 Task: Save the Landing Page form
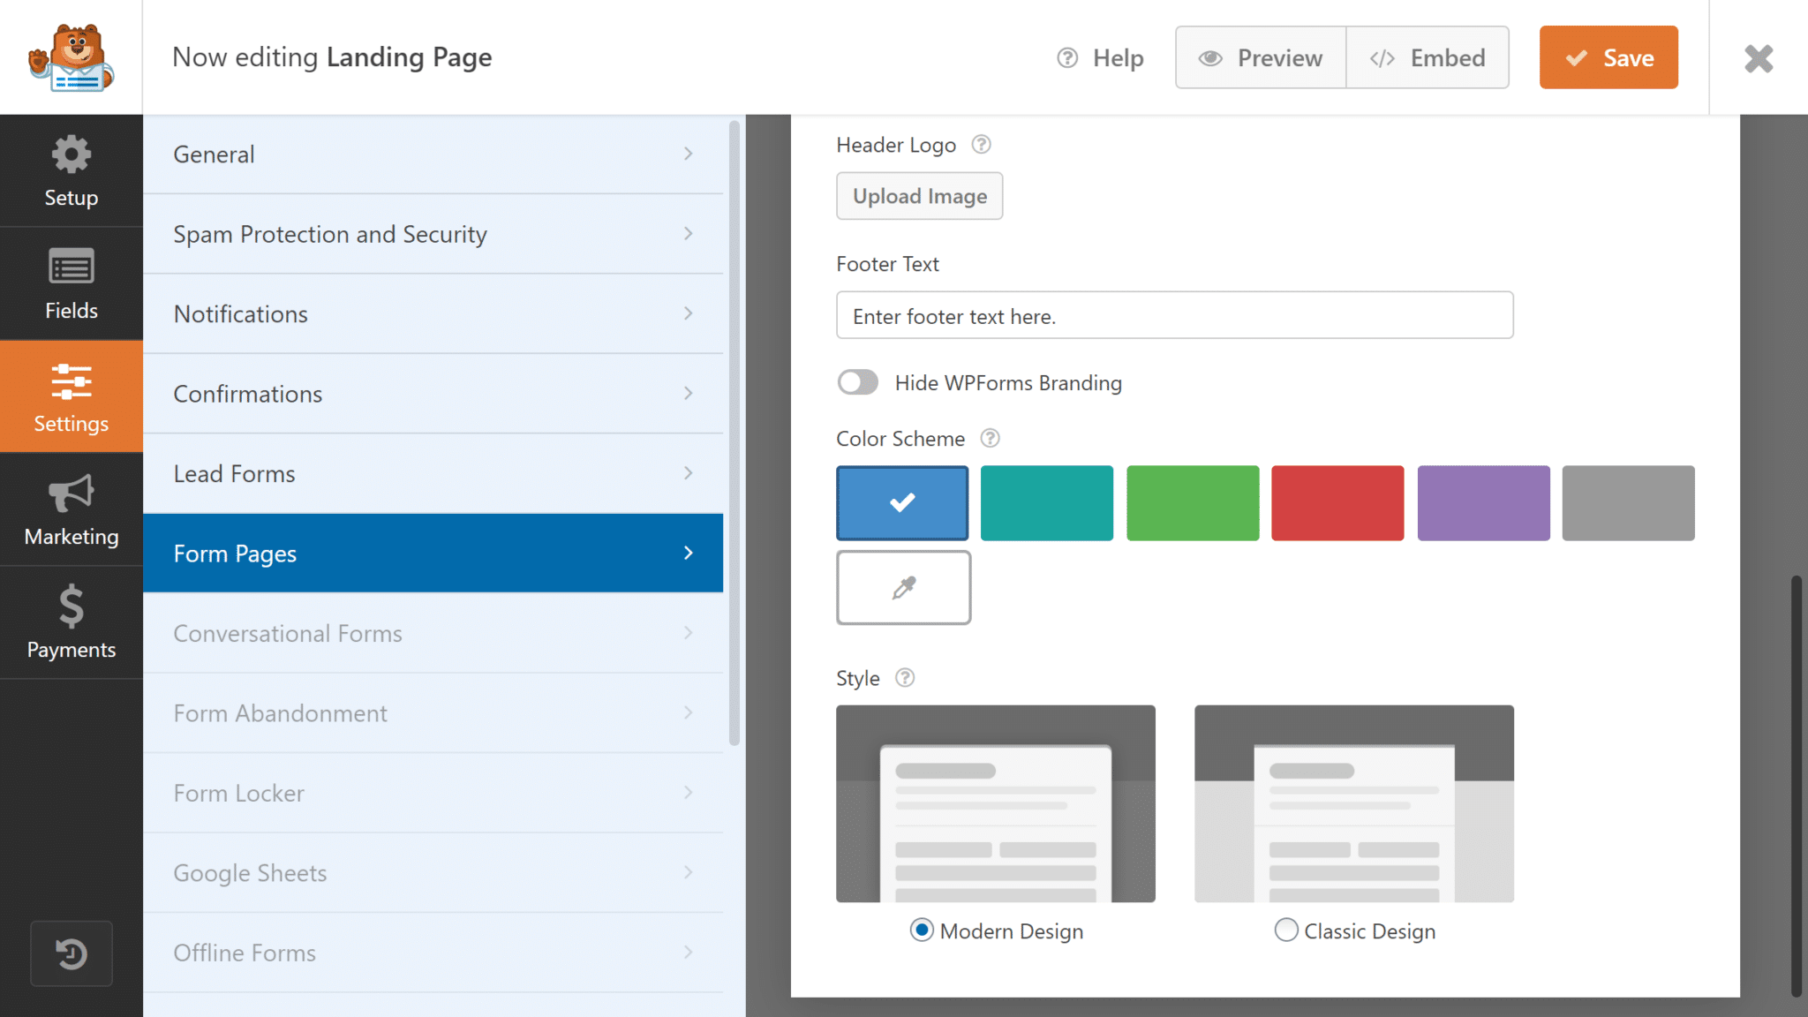click(x=1608, y=57)
